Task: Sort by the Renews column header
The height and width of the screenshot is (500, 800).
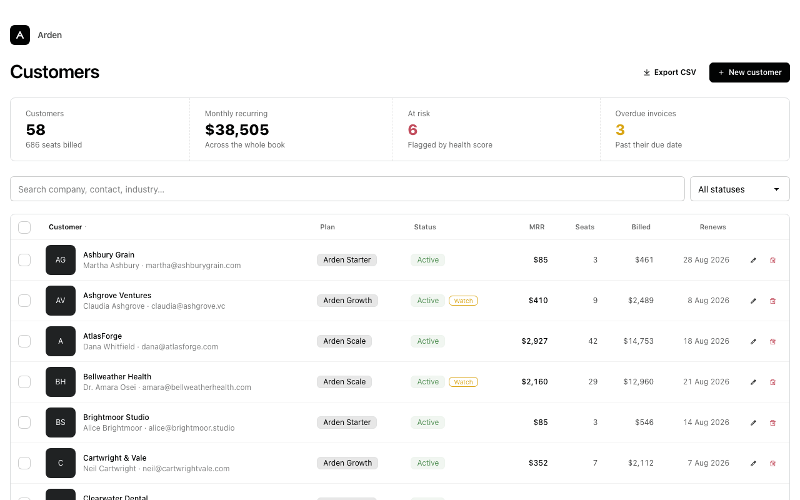Action: [713, 227]
